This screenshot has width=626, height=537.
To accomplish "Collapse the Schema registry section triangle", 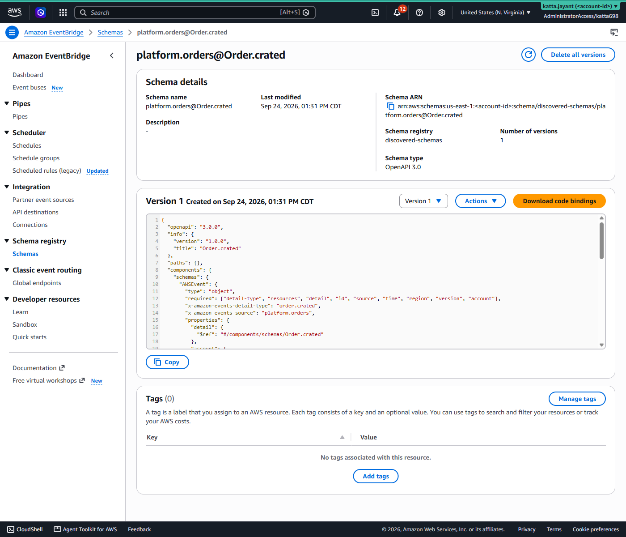I will pyautogui.click(x=7, y=241).
